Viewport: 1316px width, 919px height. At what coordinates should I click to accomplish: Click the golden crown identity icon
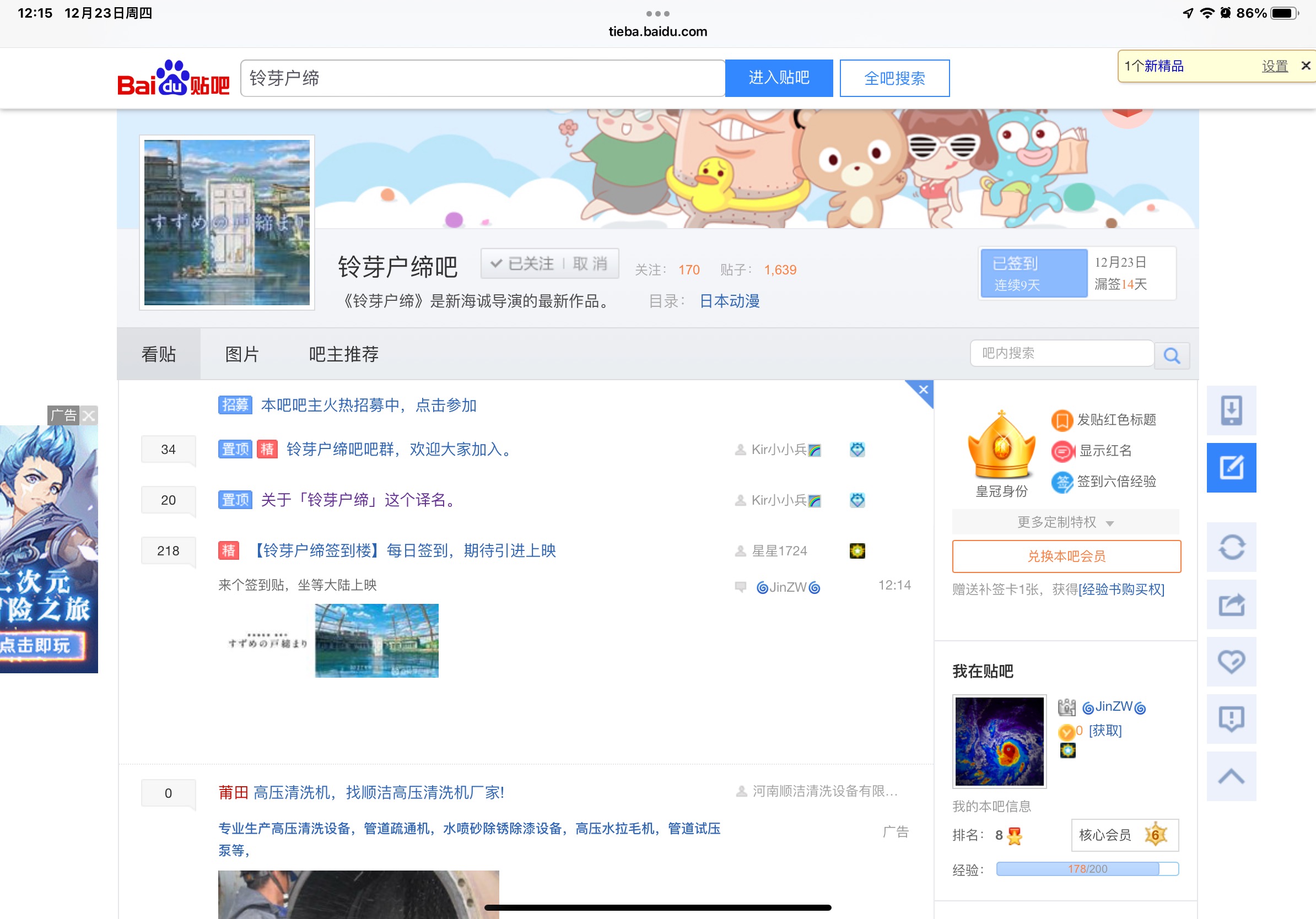[x=1001, y=445]
